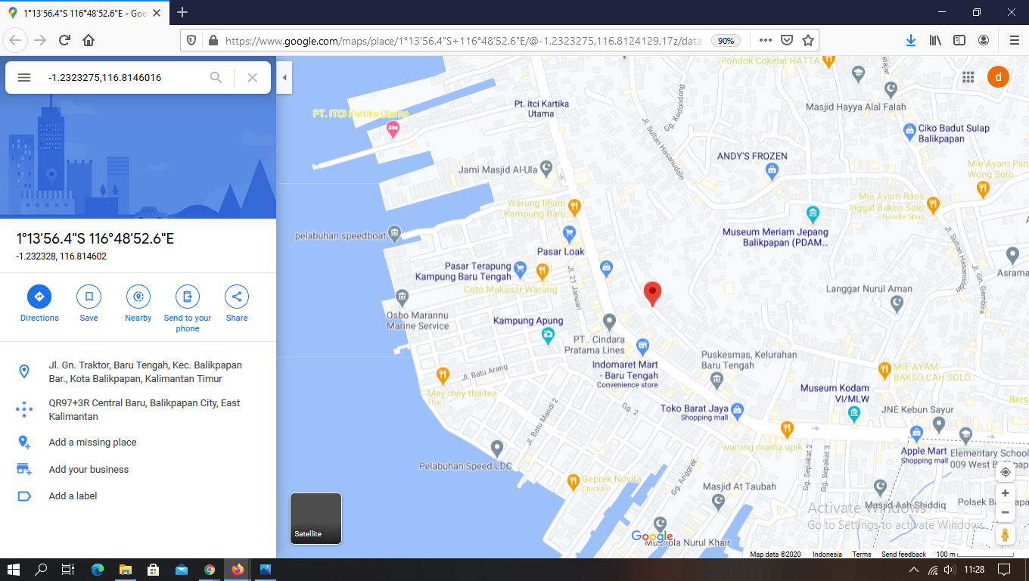The height and width of the screenshot is (581, 1029).
Task: Save this location with the bookmark icon
Action: coord(89,297)
